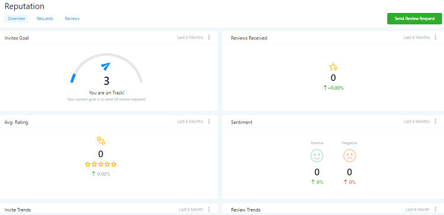Open the Invites Goal card options menu
Image resolution: width=444 pixels, height=215 pixels.
(x=209, y=37)
